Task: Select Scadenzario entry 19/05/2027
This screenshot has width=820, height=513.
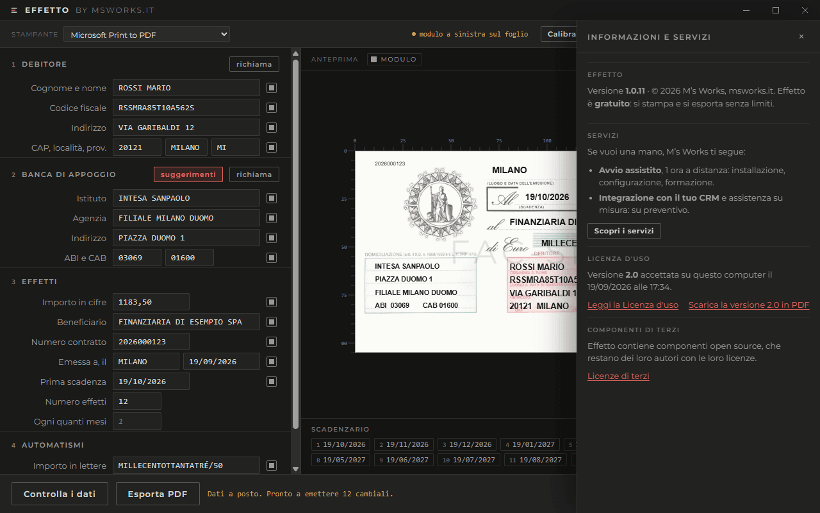Action: [x=341, y=460]
